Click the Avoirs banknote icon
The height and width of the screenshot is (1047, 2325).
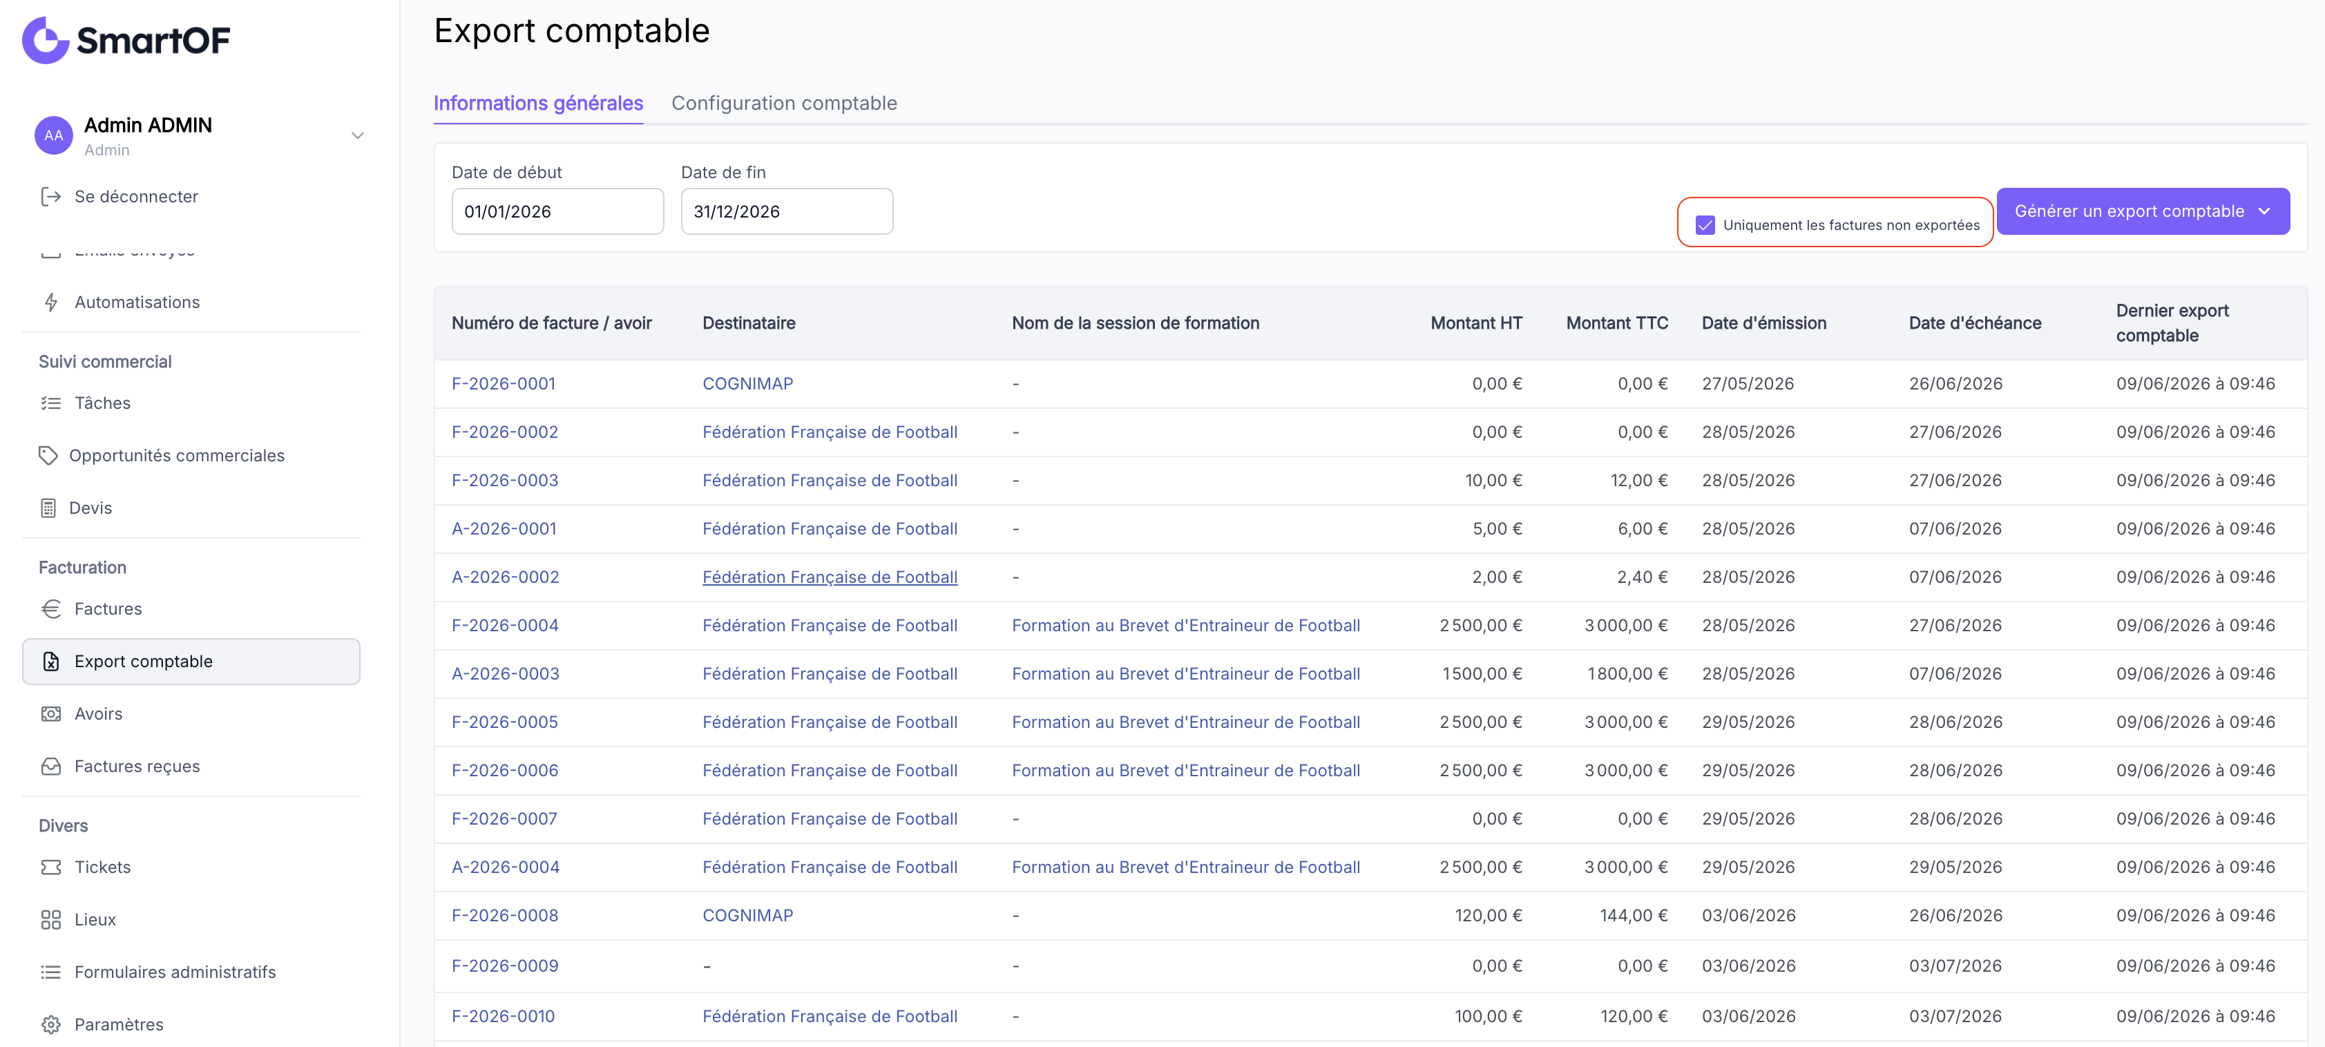click(x=50, y=714)
